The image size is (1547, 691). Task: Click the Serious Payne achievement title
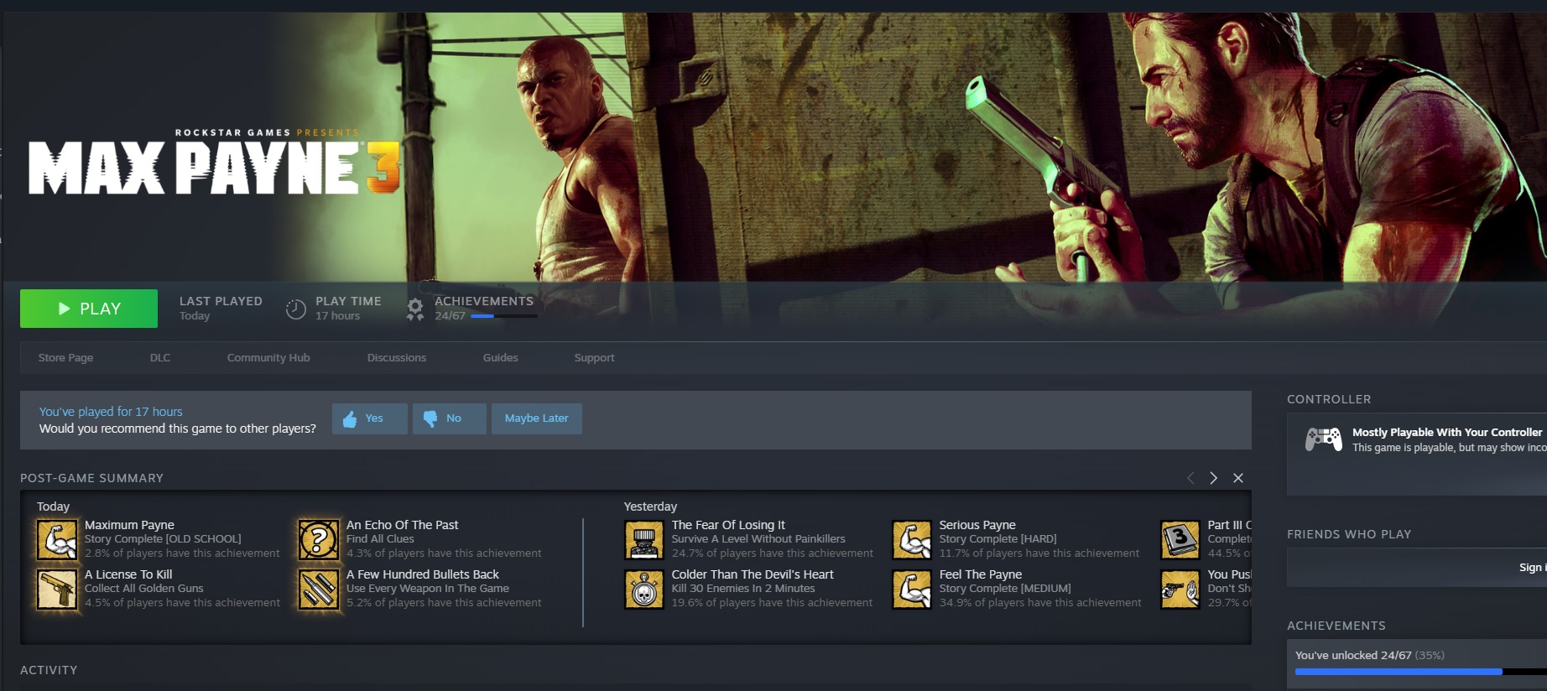977,525
